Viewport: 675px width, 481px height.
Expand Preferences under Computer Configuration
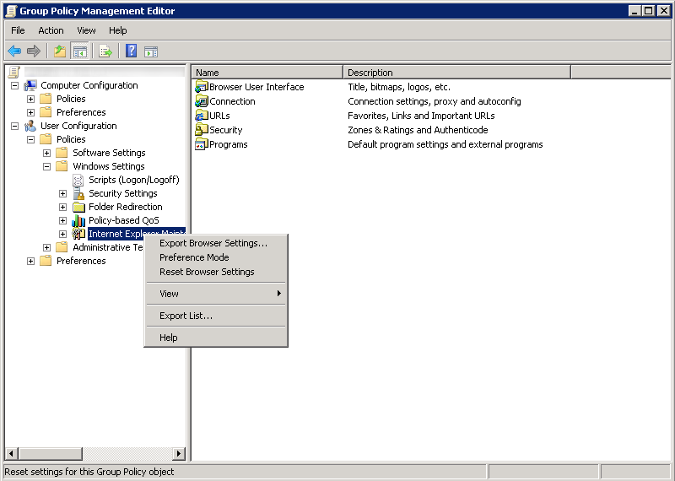point(30,112)
